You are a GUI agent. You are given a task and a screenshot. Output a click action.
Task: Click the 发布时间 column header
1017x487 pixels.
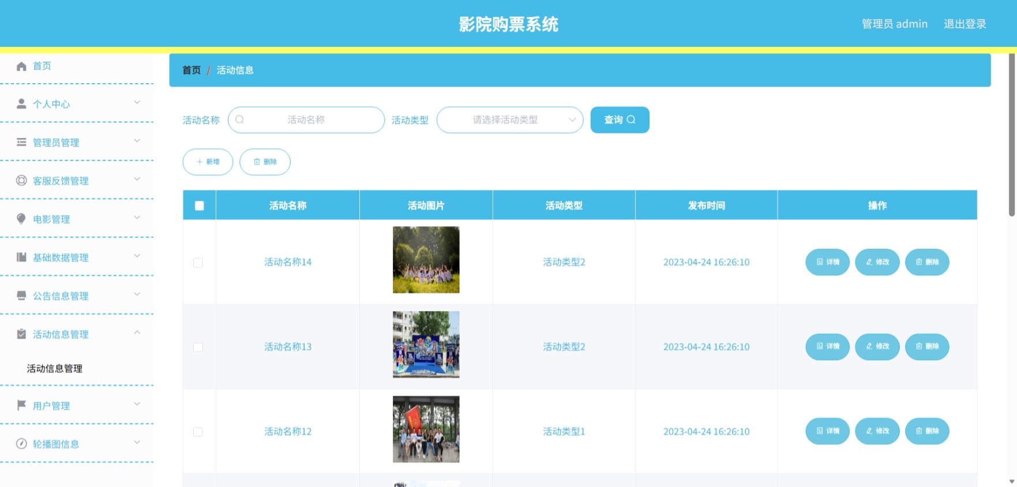click(706, 205)
